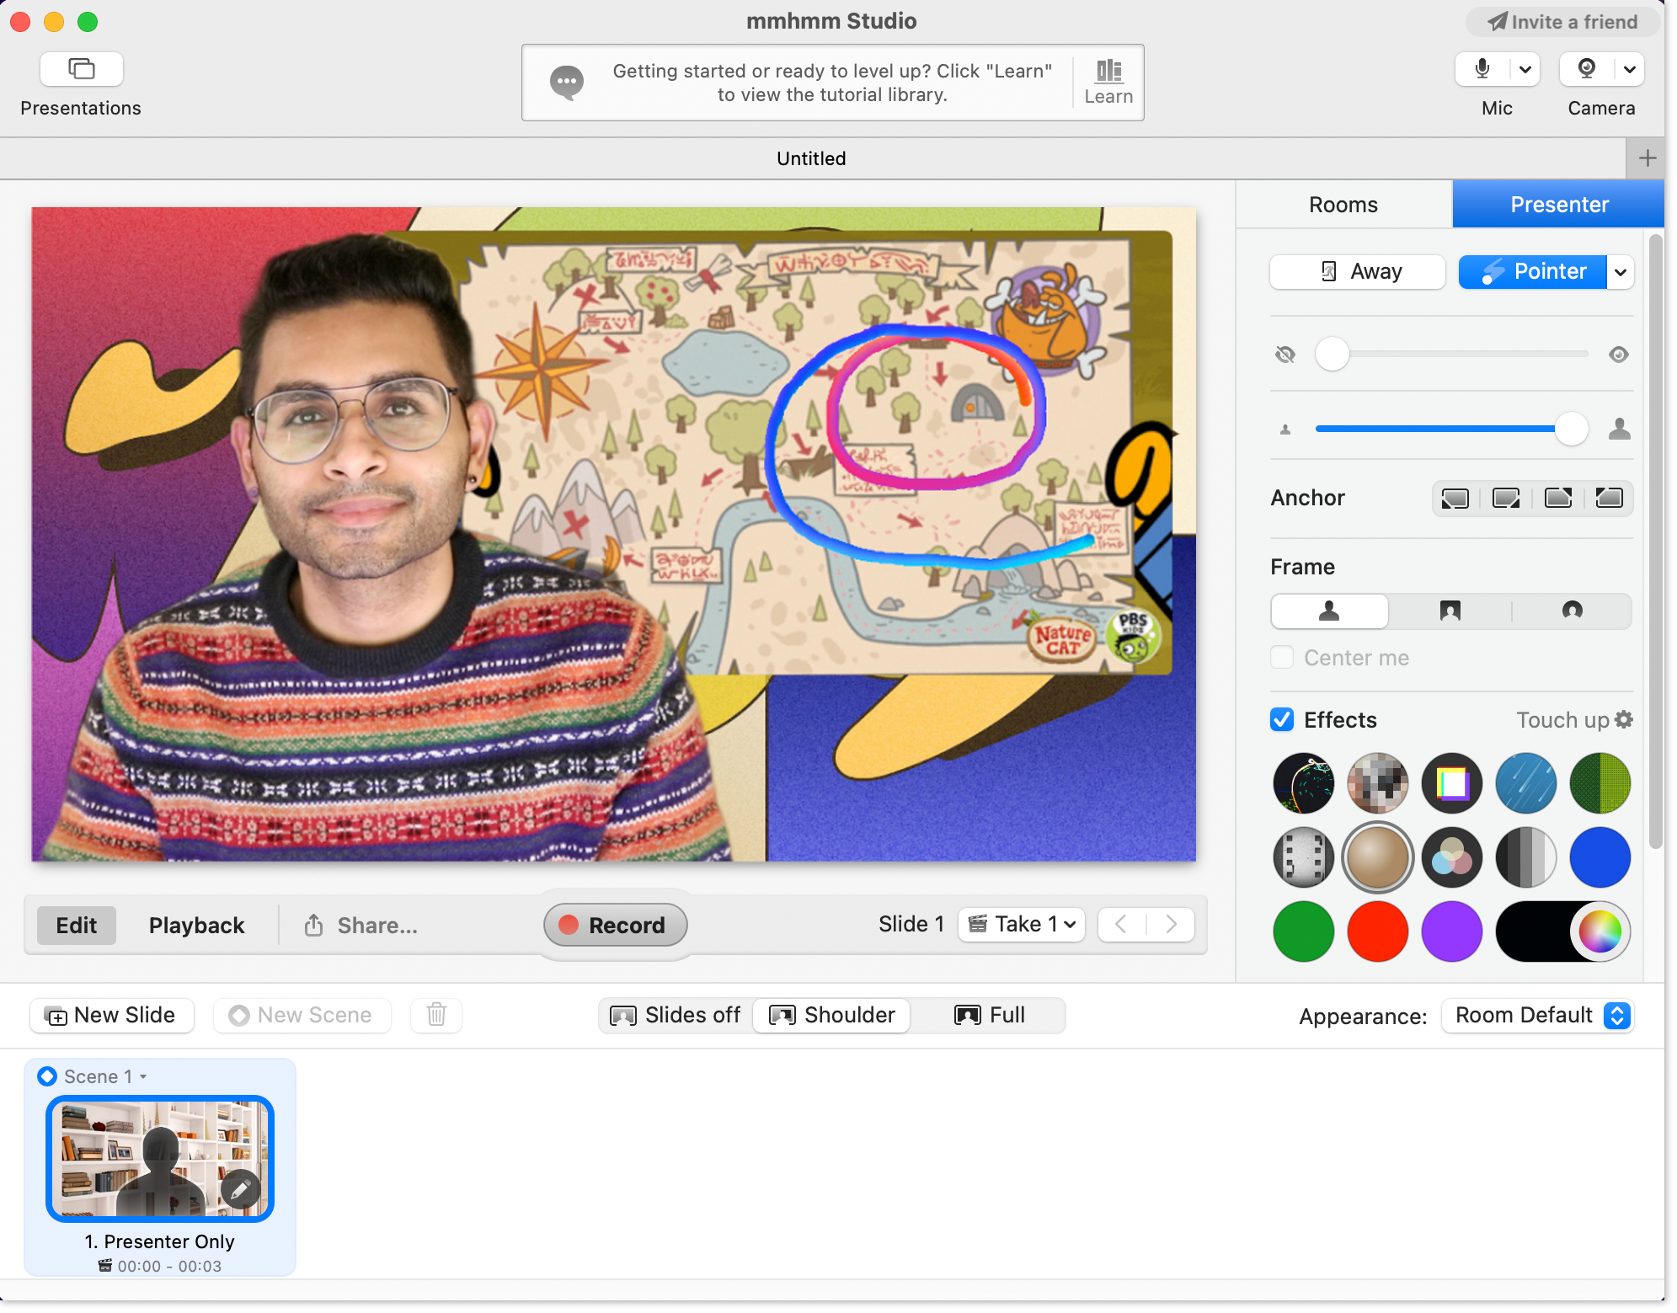Click the speech bubble tip icon

pos(566,83)
